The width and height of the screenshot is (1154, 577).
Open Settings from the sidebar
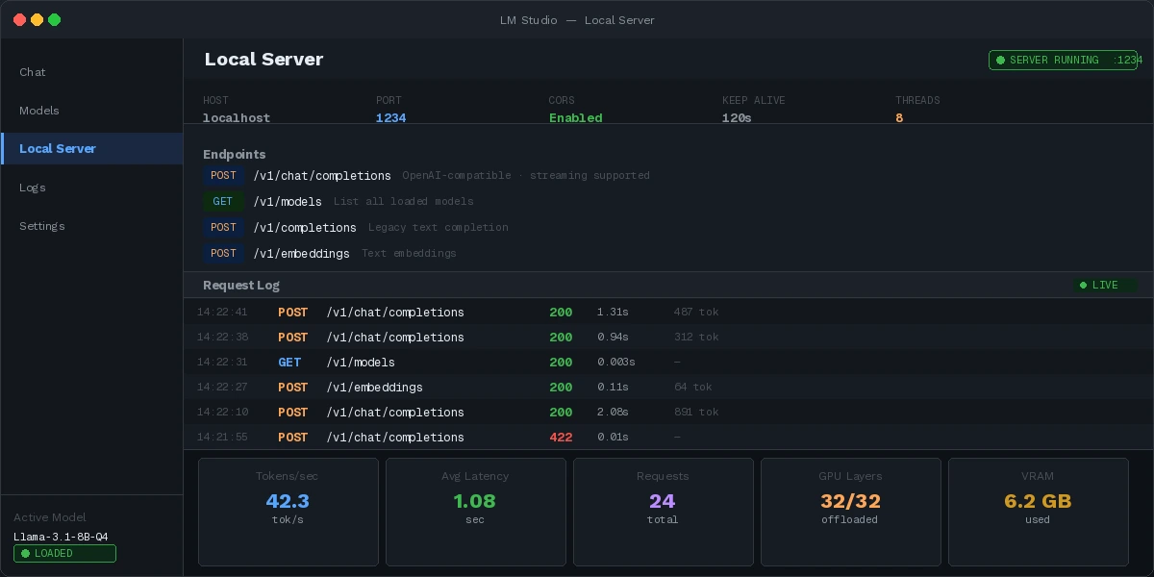point(42,226)
